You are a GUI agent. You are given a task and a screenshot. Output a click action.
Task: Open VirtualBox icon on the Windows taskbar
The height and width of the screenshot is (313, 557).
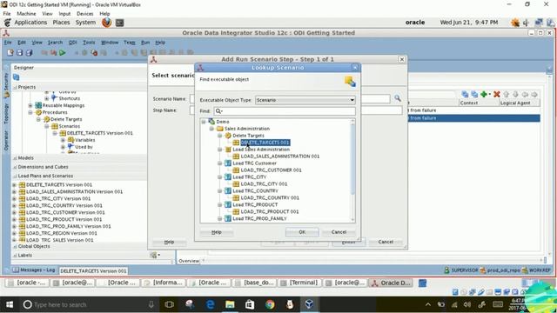tap(309, 304)
